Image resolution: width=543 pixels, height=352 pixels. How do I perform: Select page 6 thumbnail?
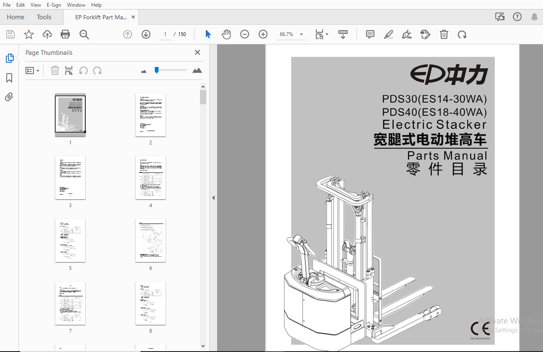[151, 240]
